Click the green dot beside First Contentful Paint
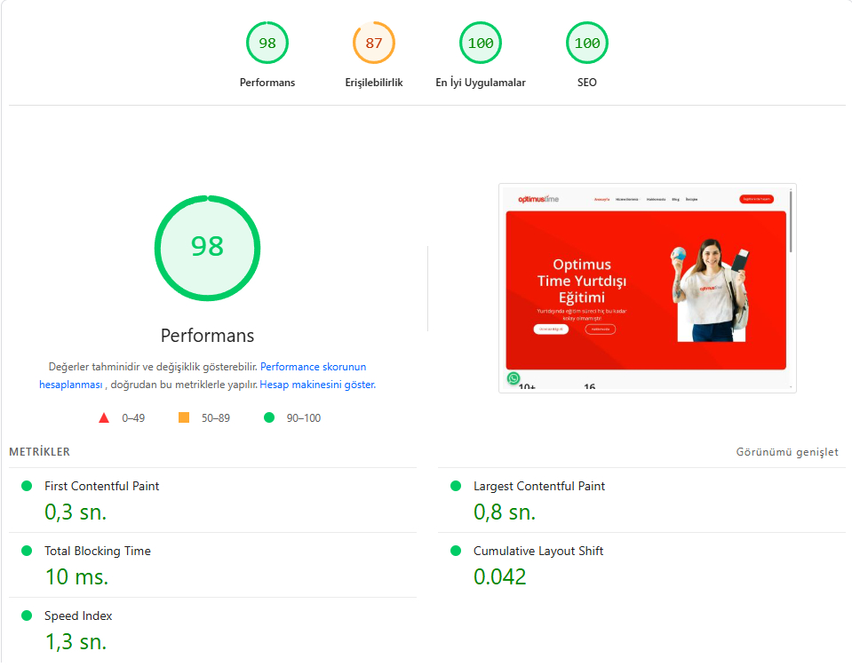 pos(27,486)
